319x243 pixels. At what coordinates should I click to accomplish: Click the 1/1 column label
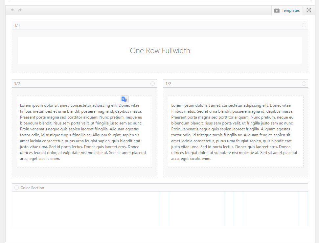[x=17, y=25]
